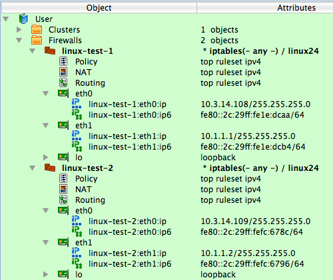Image resolution: width=333 pixels, height=280 pixels.
Task: Click the fe80::2c:29ff:fe1e:dcb4/64 attribute
Action: pyautogui.click(x=253, y=147)
